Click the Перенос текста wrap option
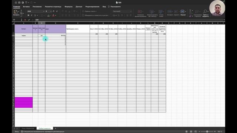The height and width of the screenshot is (133, 237). click(x=89, y=11)
